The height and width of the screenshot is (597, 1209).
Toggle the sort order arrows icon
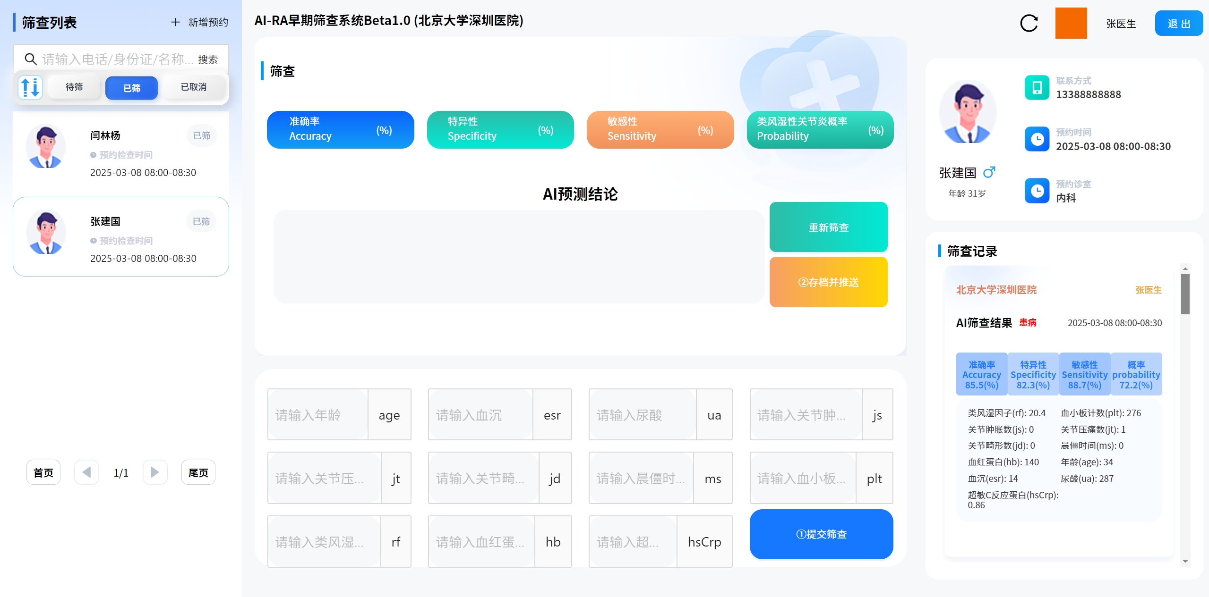tap(30, 87)
